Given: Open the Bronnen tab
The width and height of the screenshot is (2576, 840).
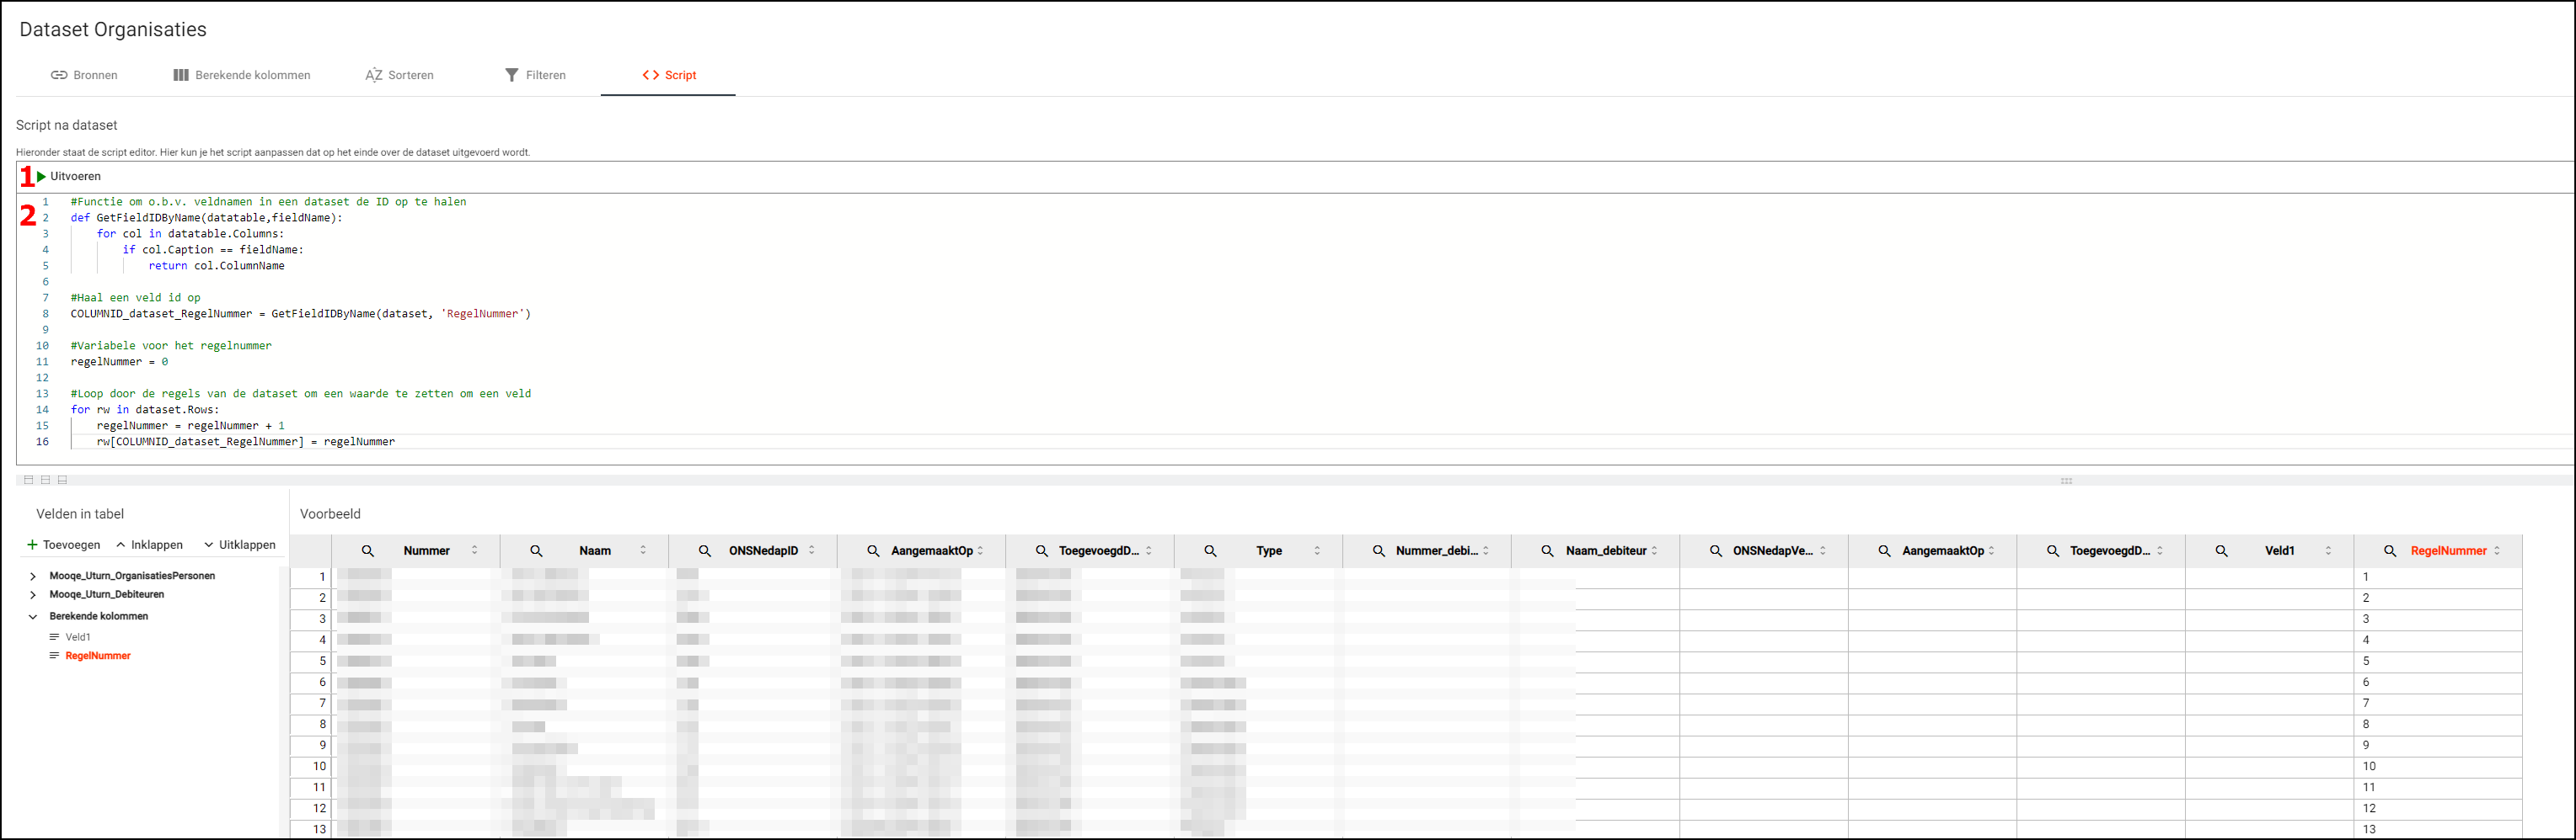Looking at the screenshot, I should click(x=84, y=75).
